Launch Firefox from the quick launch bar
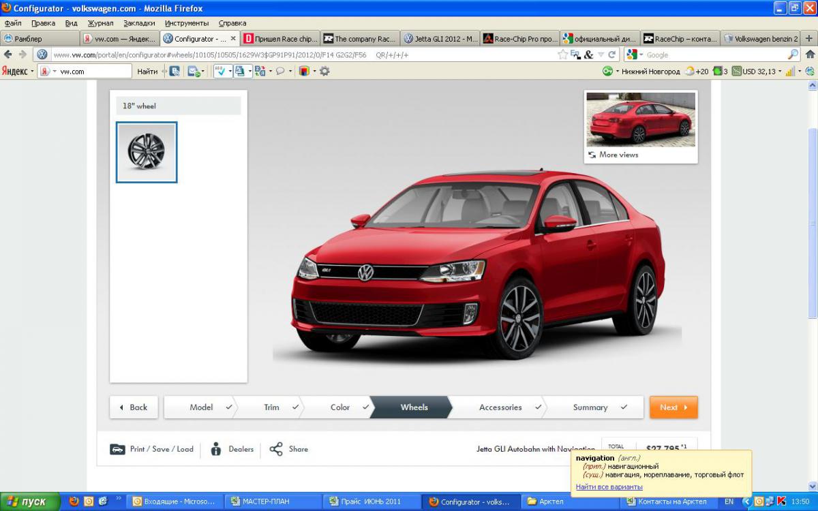The image size is (818, 511). click(74, 501)
